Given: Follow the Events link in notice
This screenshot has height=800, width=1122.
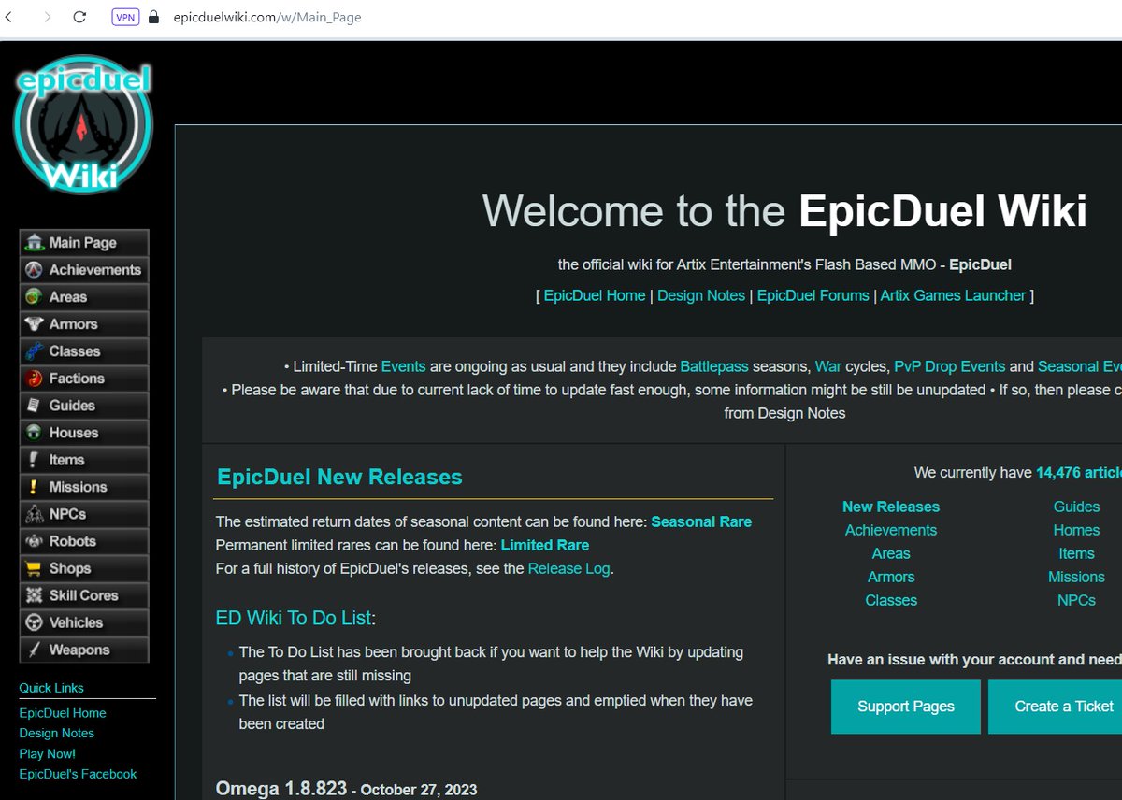Looking at the screenshot, I should (403, 366).
